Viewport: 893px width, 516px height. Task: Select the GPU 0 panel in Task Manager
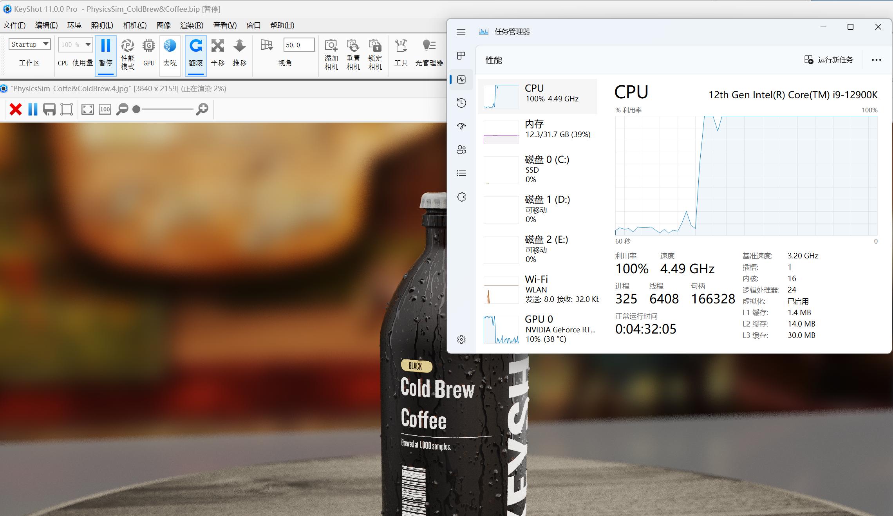pyautogui.click(x=539, y=329)
